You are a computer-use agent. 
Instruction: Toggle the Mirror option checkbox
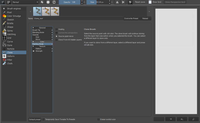coord(33,39)
